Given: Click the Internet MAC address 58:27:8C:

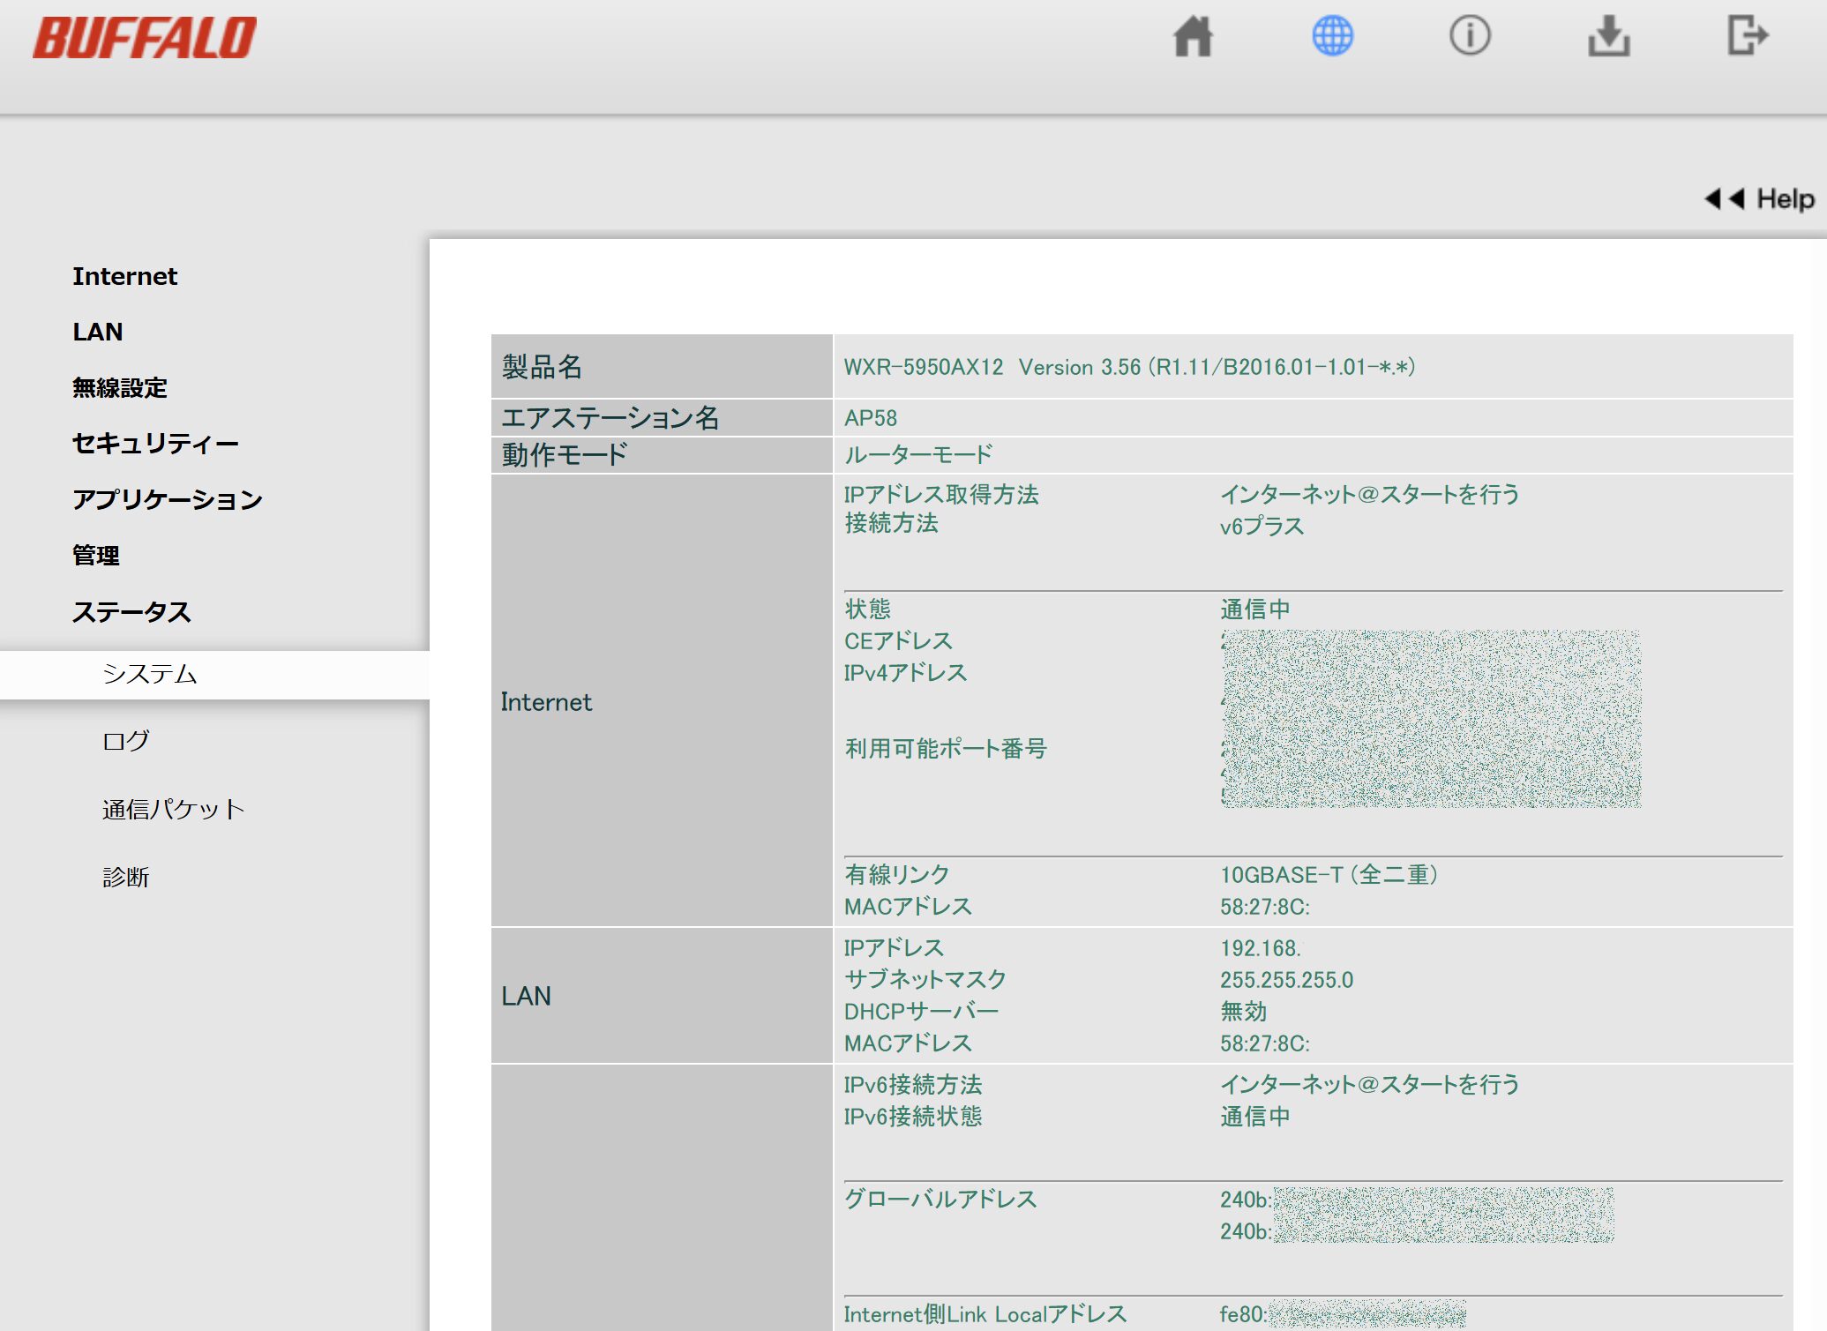Looking at the screenshot, I should (1265, 907).
